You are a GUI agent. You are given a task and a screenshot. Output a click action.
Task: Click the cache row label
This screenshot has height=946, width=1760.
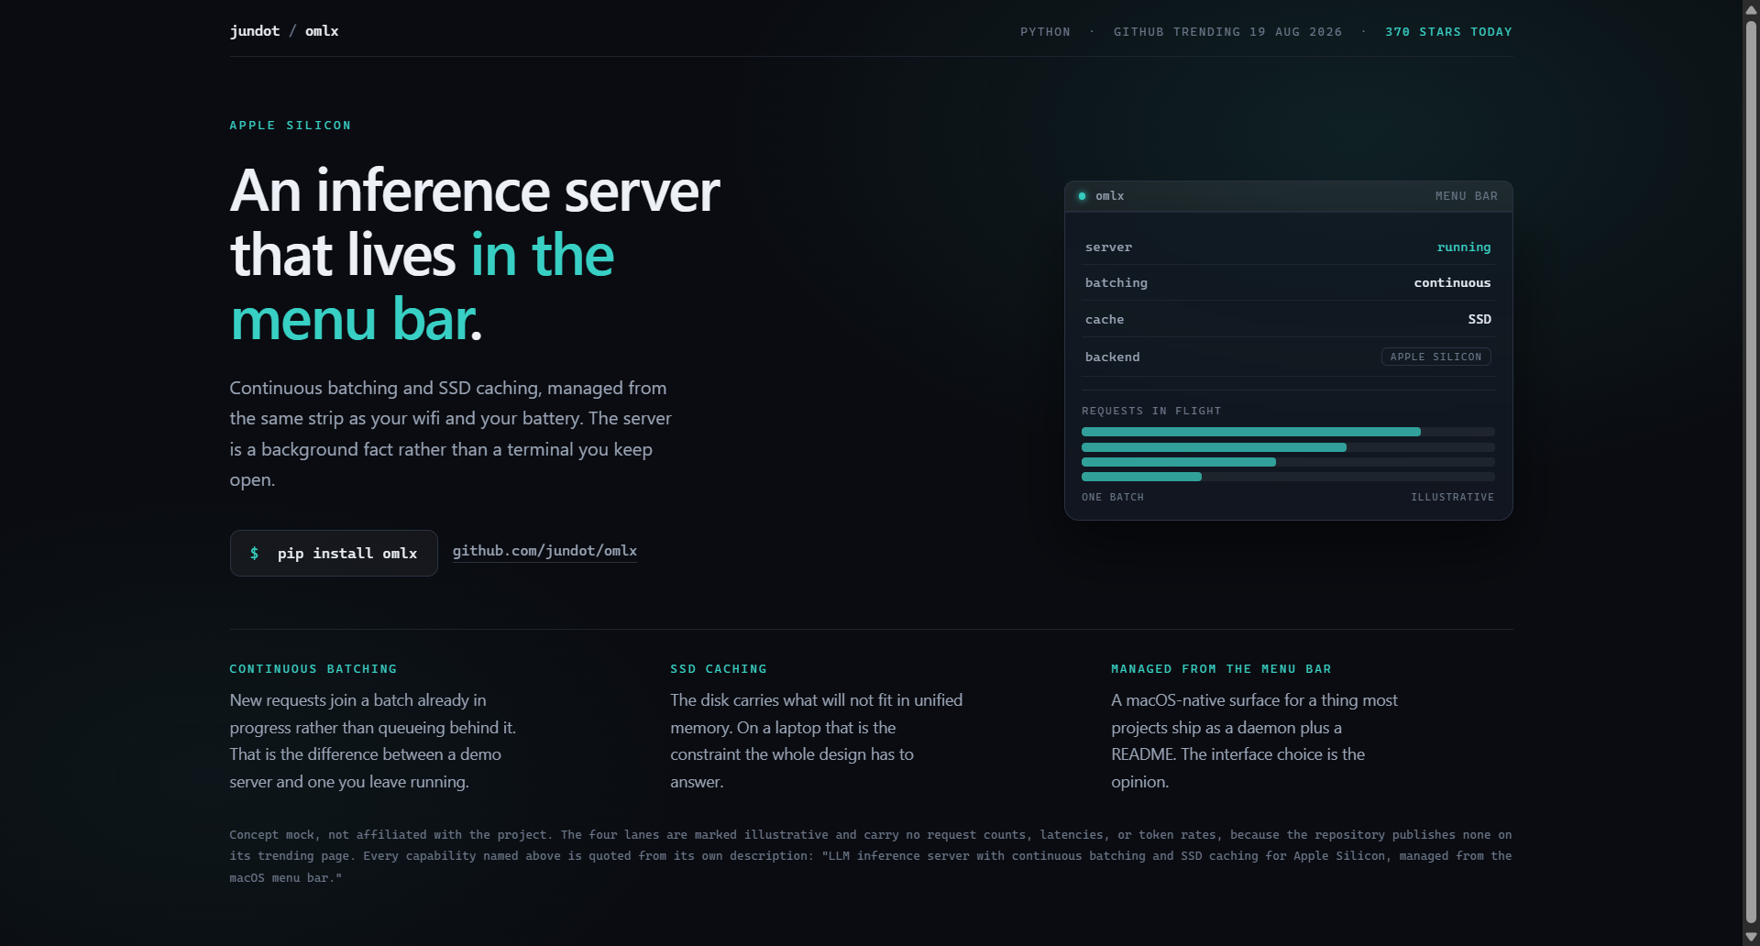(1105, 320)
